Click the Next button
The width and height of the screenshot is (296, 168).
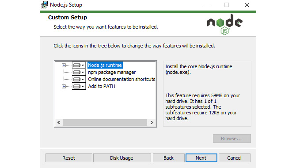201,158
